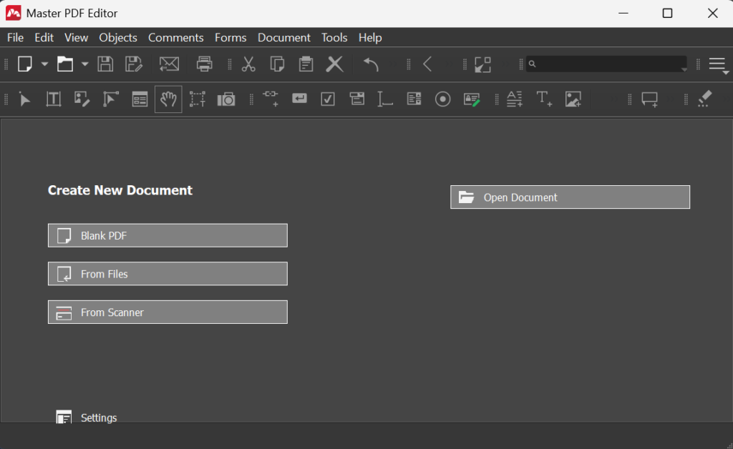
Task: Click the Snapshot camera tool icon
Action: [226, 99]
